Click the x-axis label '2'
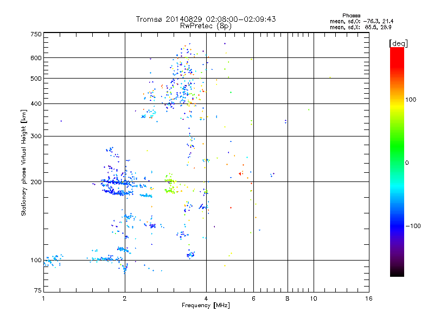434x325 pixels. [125, 298]
